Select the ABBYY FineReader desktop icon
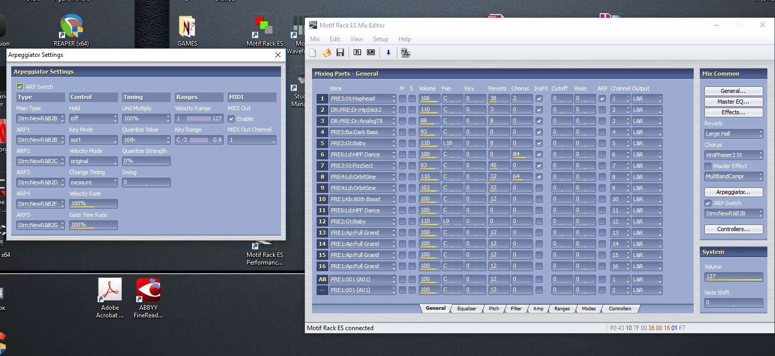Viewport: 775px width, 356px height. (x=148, y=299)
